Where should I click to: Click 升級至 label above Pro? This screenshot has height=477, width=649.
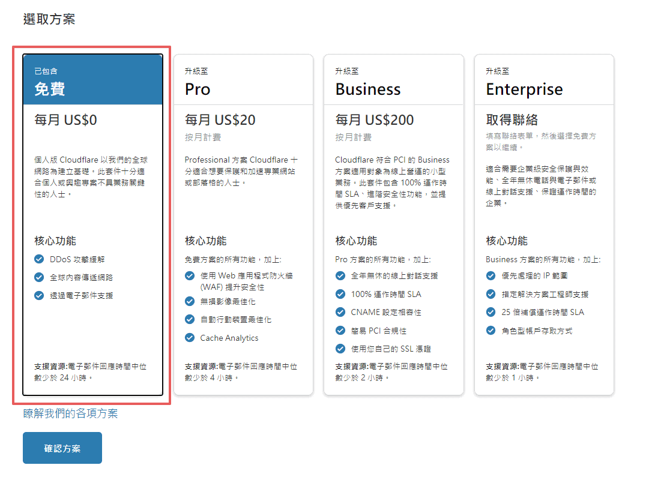(x=196, y=71)
